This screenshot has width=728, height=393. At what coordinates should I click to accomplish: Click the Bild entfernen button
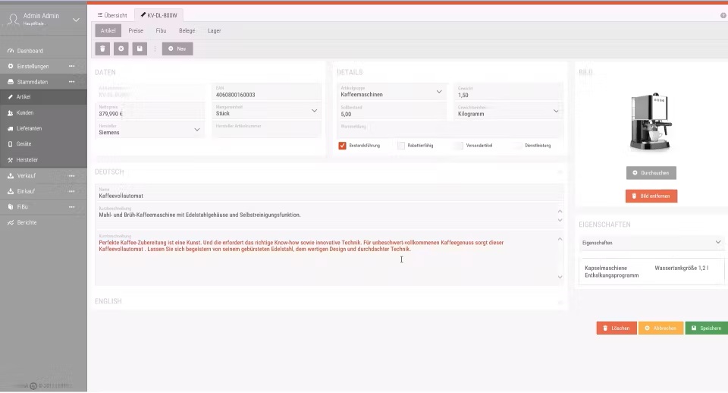(651, 196)
